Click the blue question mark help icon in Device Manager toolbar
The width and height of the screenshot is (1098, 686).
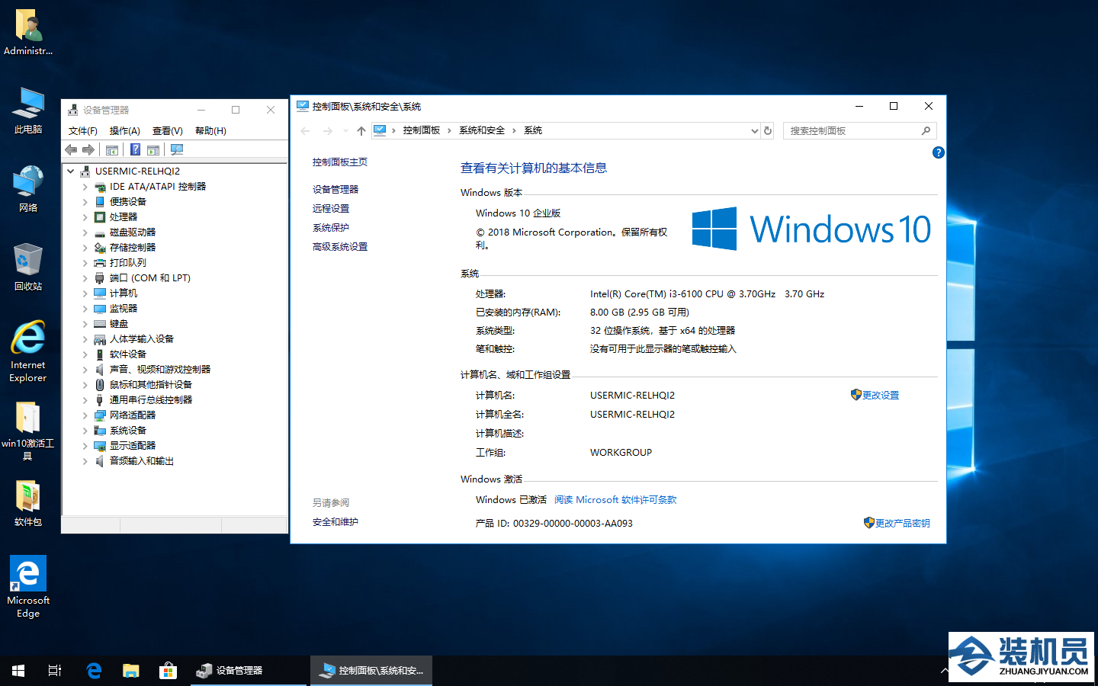(135, 150)
